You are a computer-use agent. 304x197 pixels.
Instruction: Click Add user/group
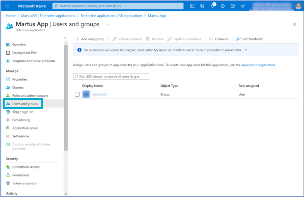pos(90,39)
